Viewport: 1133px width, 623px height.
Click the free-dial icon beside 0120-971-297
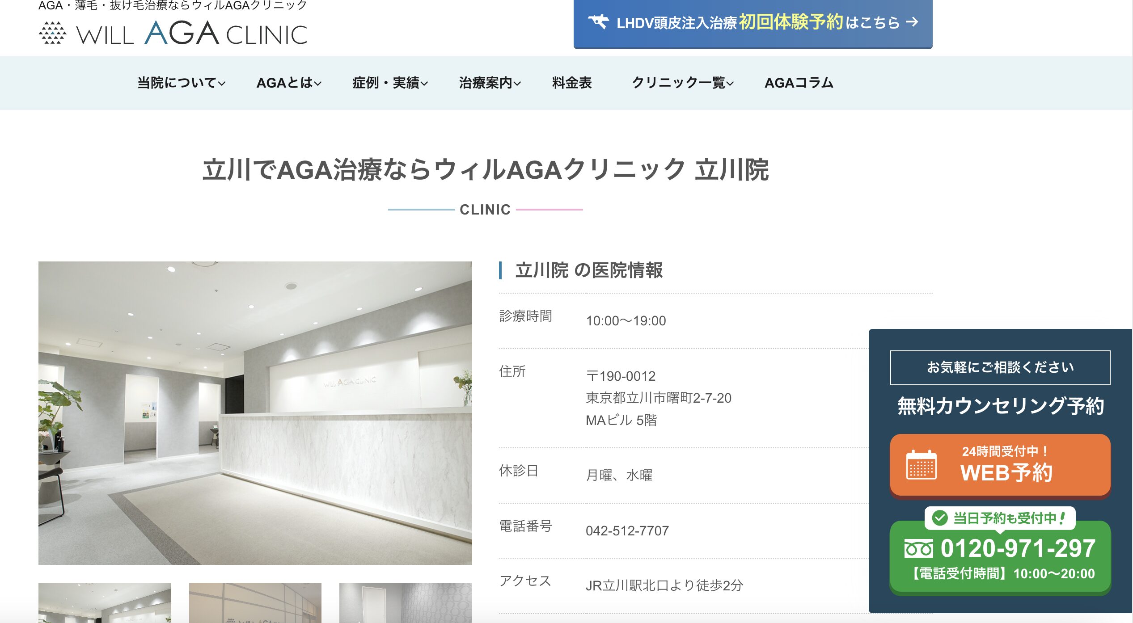918,548
